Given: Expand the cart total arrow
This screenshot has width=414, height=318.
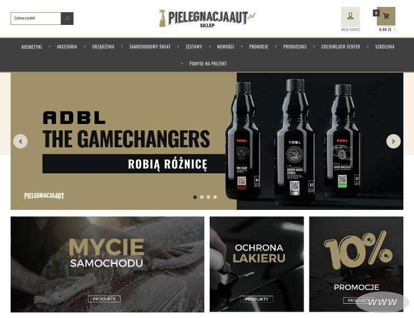Looking at the screenshot, I should tap(395, 30).
